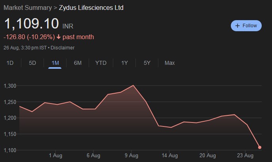The width and height of the screenshot is (272, 162).
Task: Click the red down arrow icon
Action: [x=59, y=37]
